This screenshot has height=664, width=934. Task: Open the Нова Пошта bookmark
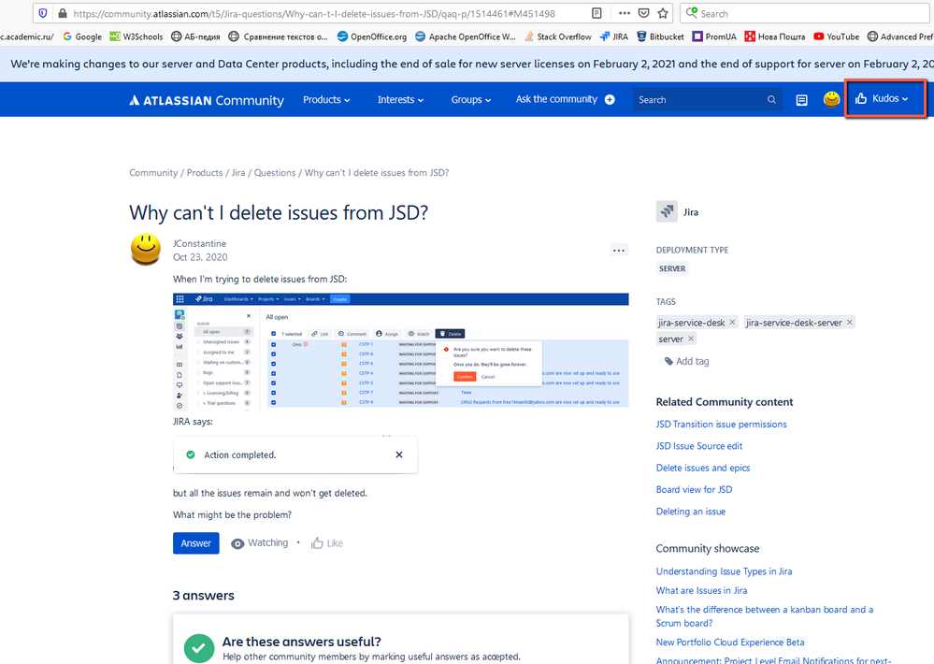click(x=774, y=36)
